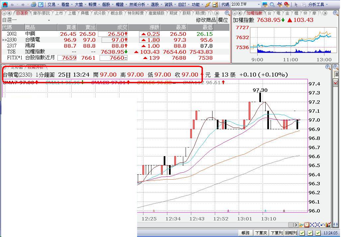Open the 自選一 watchlist dropdown
Screen dimensions: 341x237
[x=49, y=21]
